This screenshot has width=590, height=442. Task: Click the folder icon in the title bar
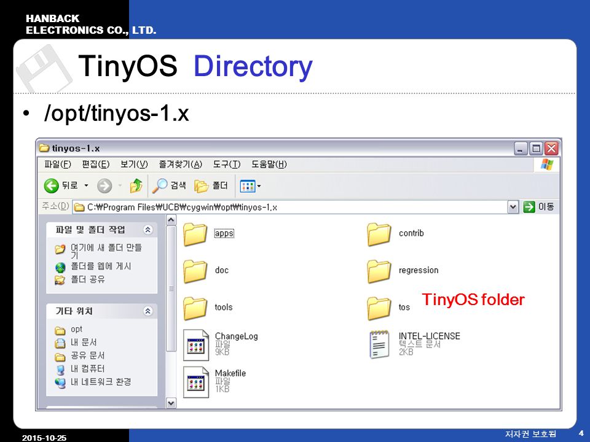tap(44, 148)
